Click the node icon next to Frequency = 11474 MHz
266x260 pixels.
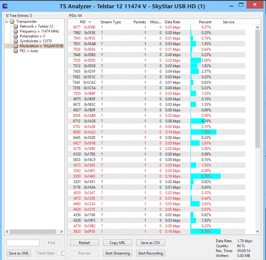(x=16, y=31)
